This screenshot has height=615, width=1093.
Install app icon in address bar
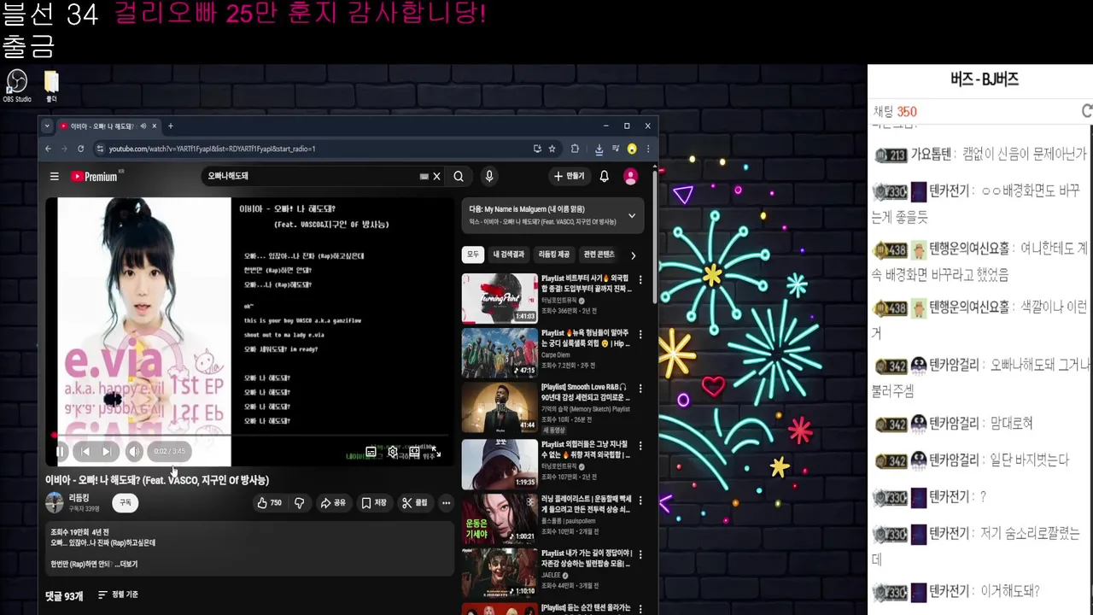pos(537,149)
